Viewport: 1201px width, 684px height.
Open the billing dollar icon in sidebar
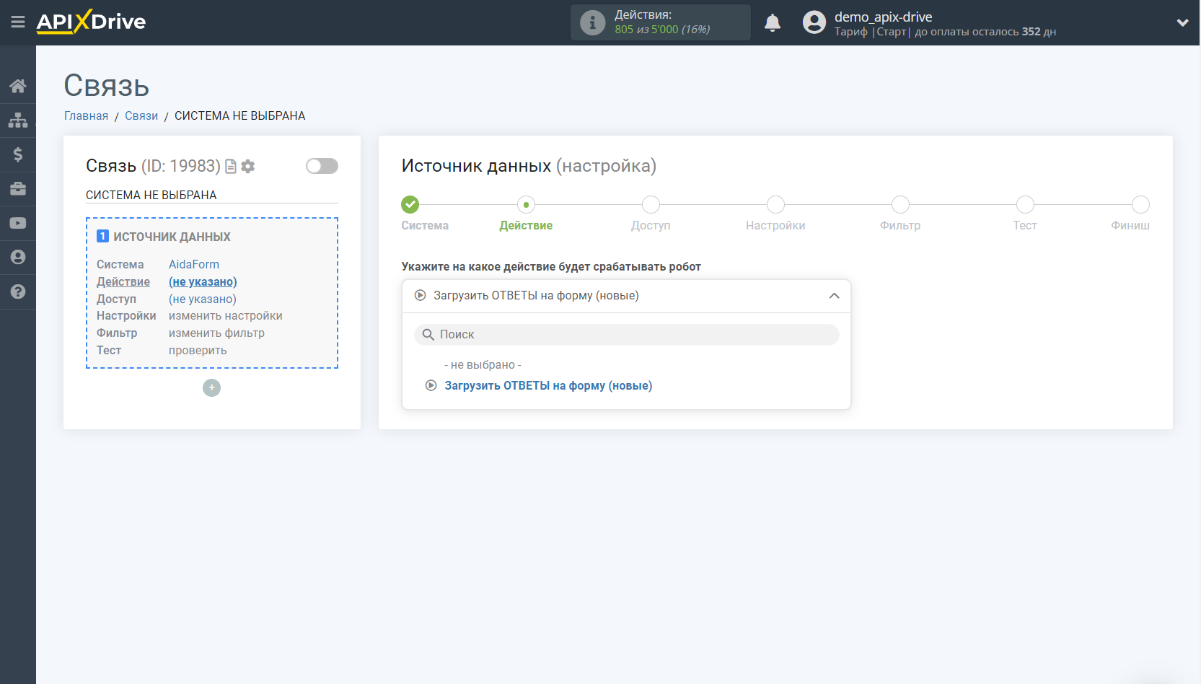[18, 154]
